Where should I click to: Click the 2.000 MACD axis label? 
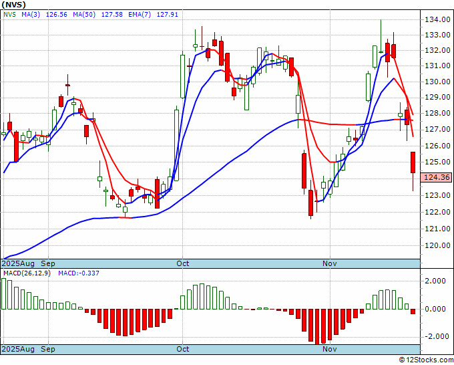[435, 281]
